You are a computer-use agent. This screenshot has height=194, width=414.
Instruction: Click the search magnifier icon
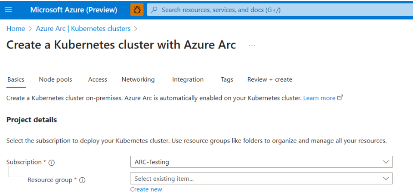pyautogui.click(x=154, y=9)
